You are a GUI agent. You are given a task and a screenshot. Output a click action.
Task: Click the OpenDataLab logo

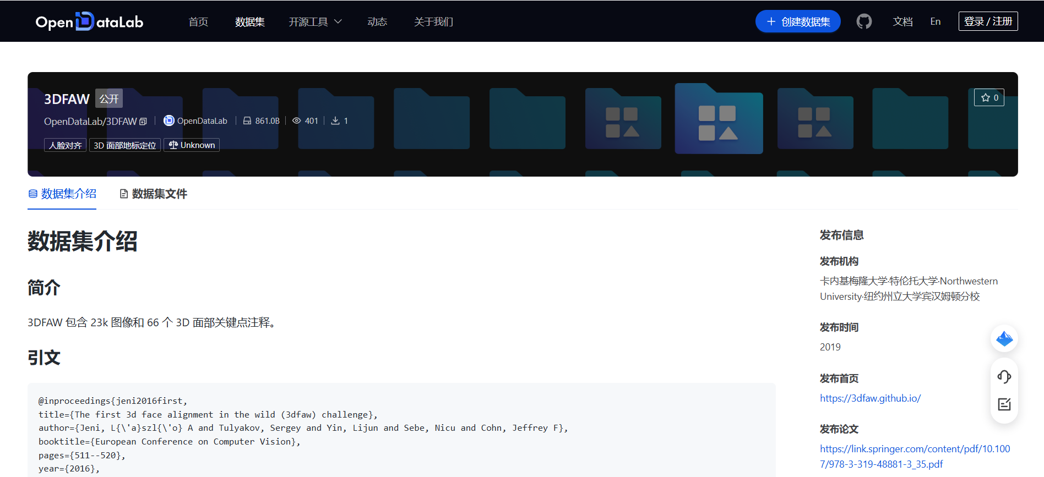(89, 21)
